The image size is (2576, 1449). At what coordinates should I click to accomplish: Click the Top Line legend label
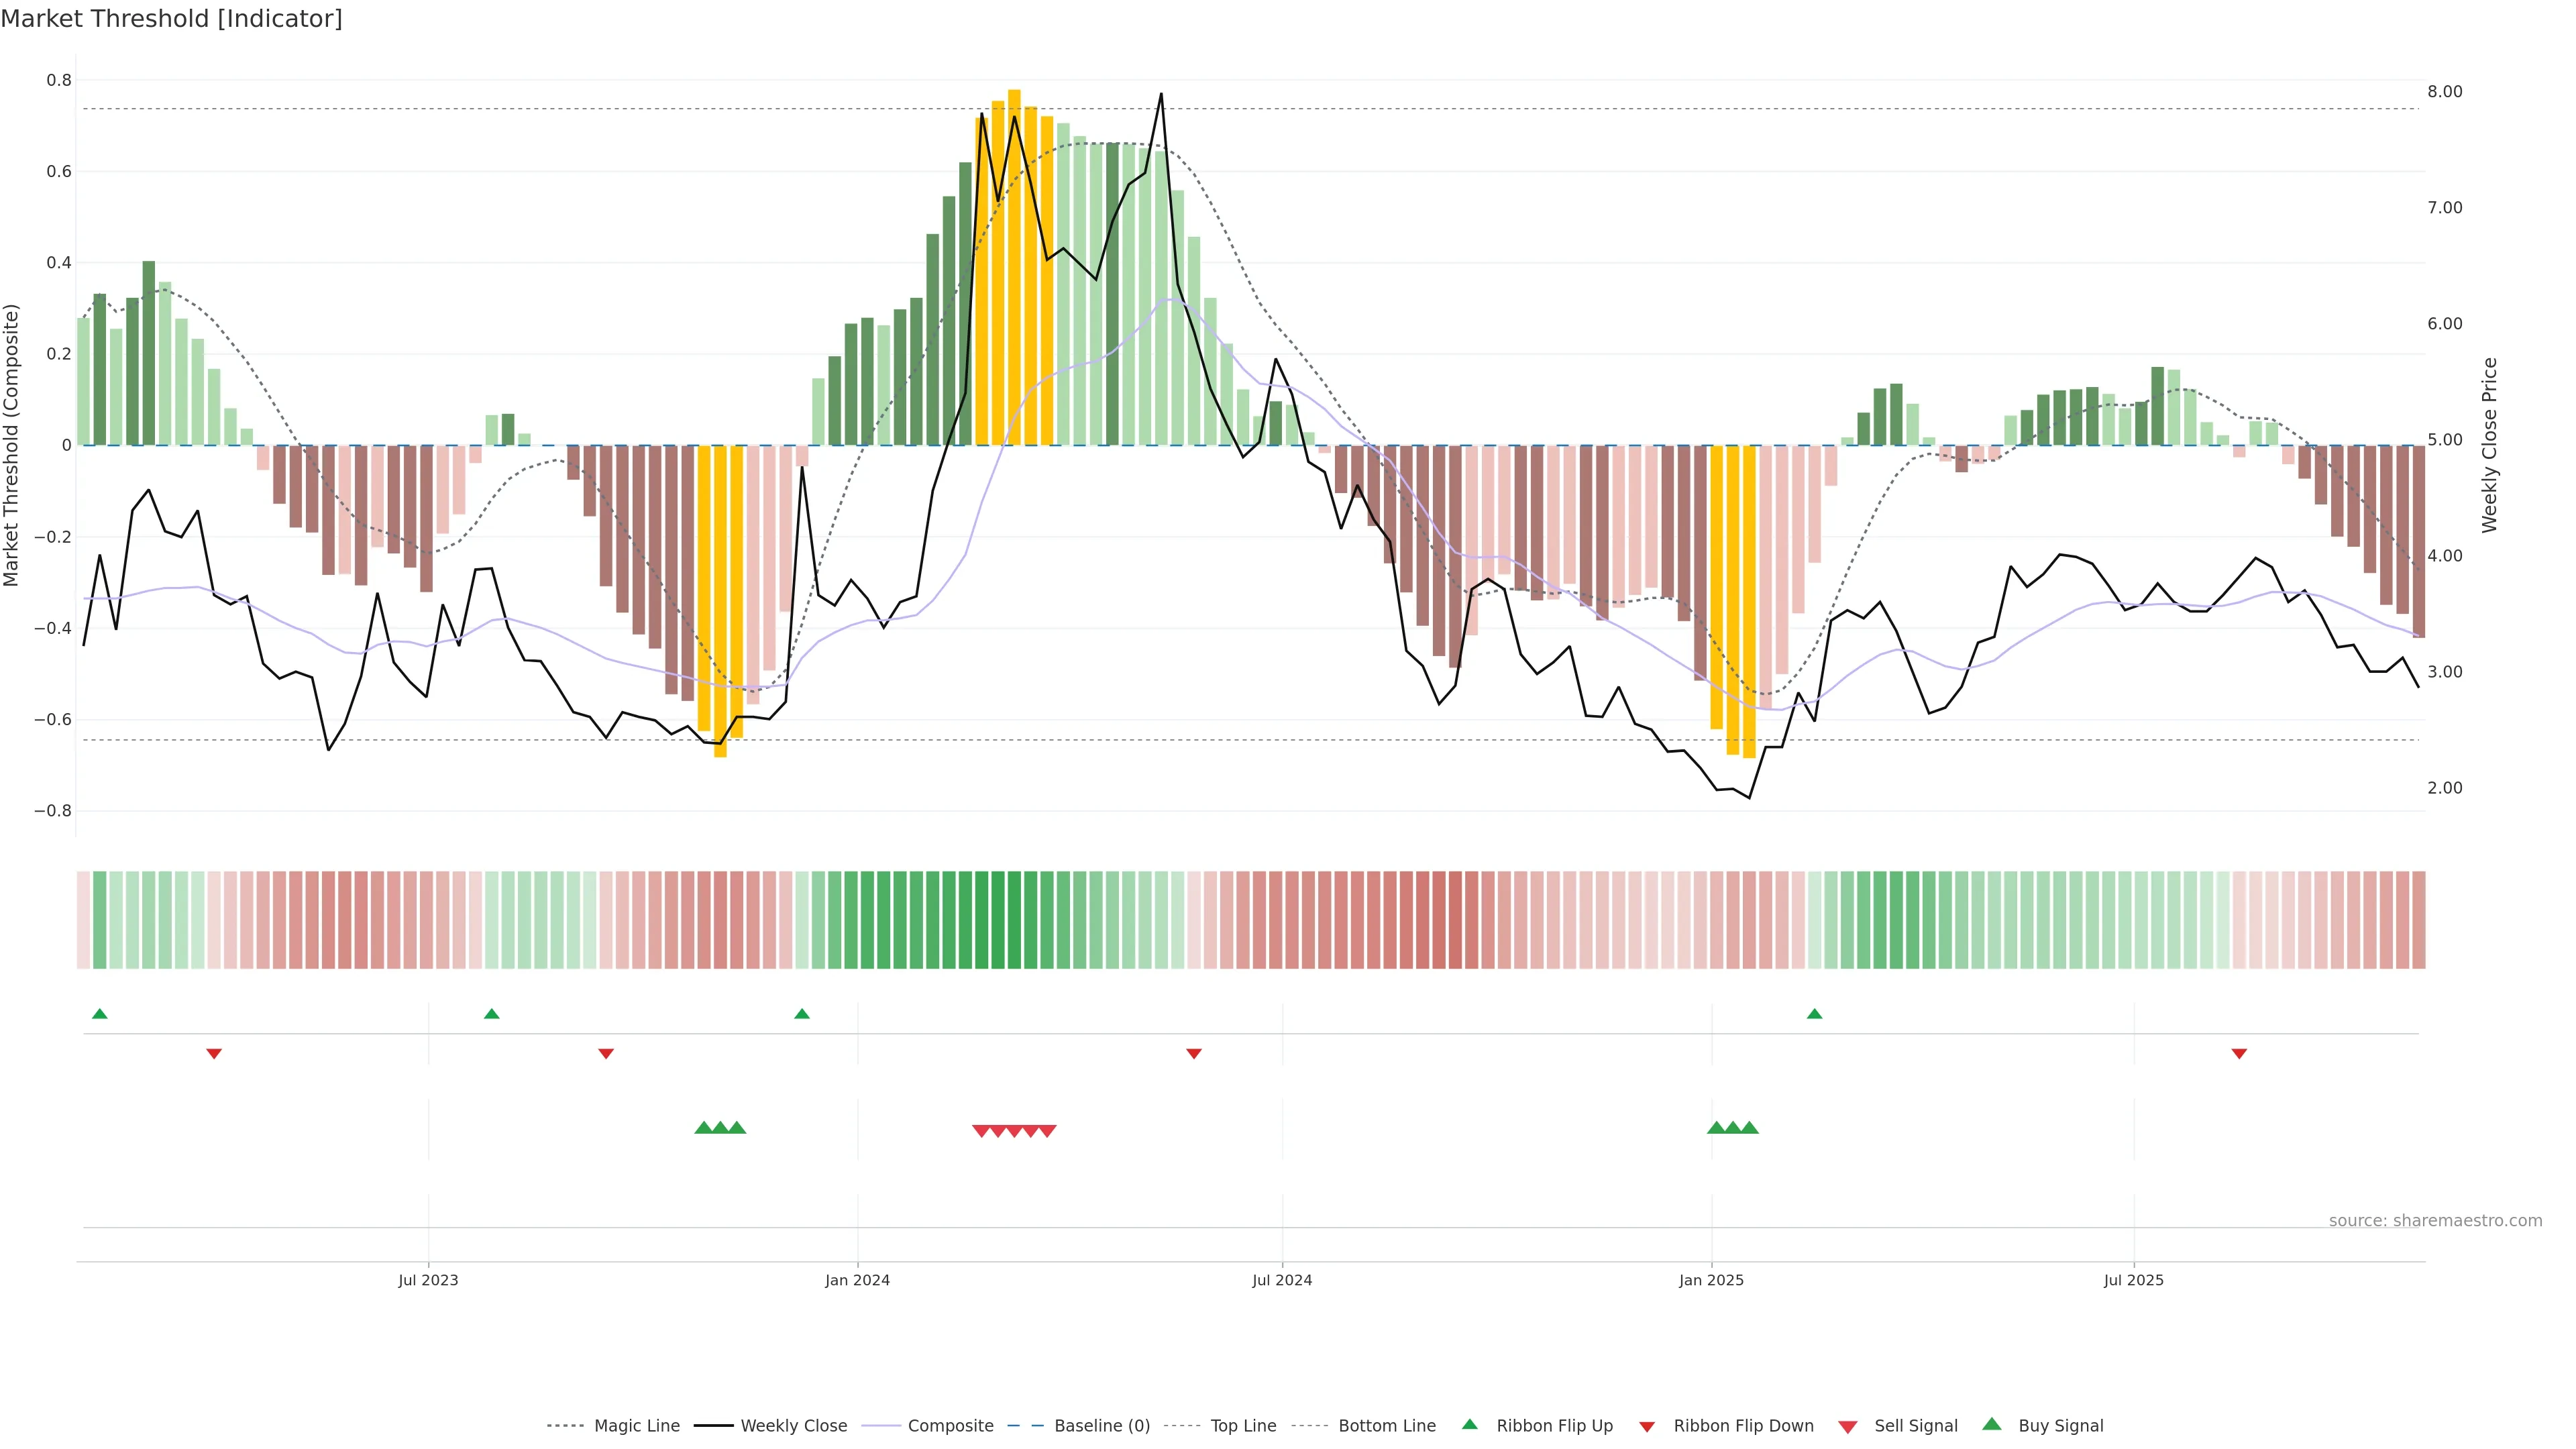[1243, 1426]
